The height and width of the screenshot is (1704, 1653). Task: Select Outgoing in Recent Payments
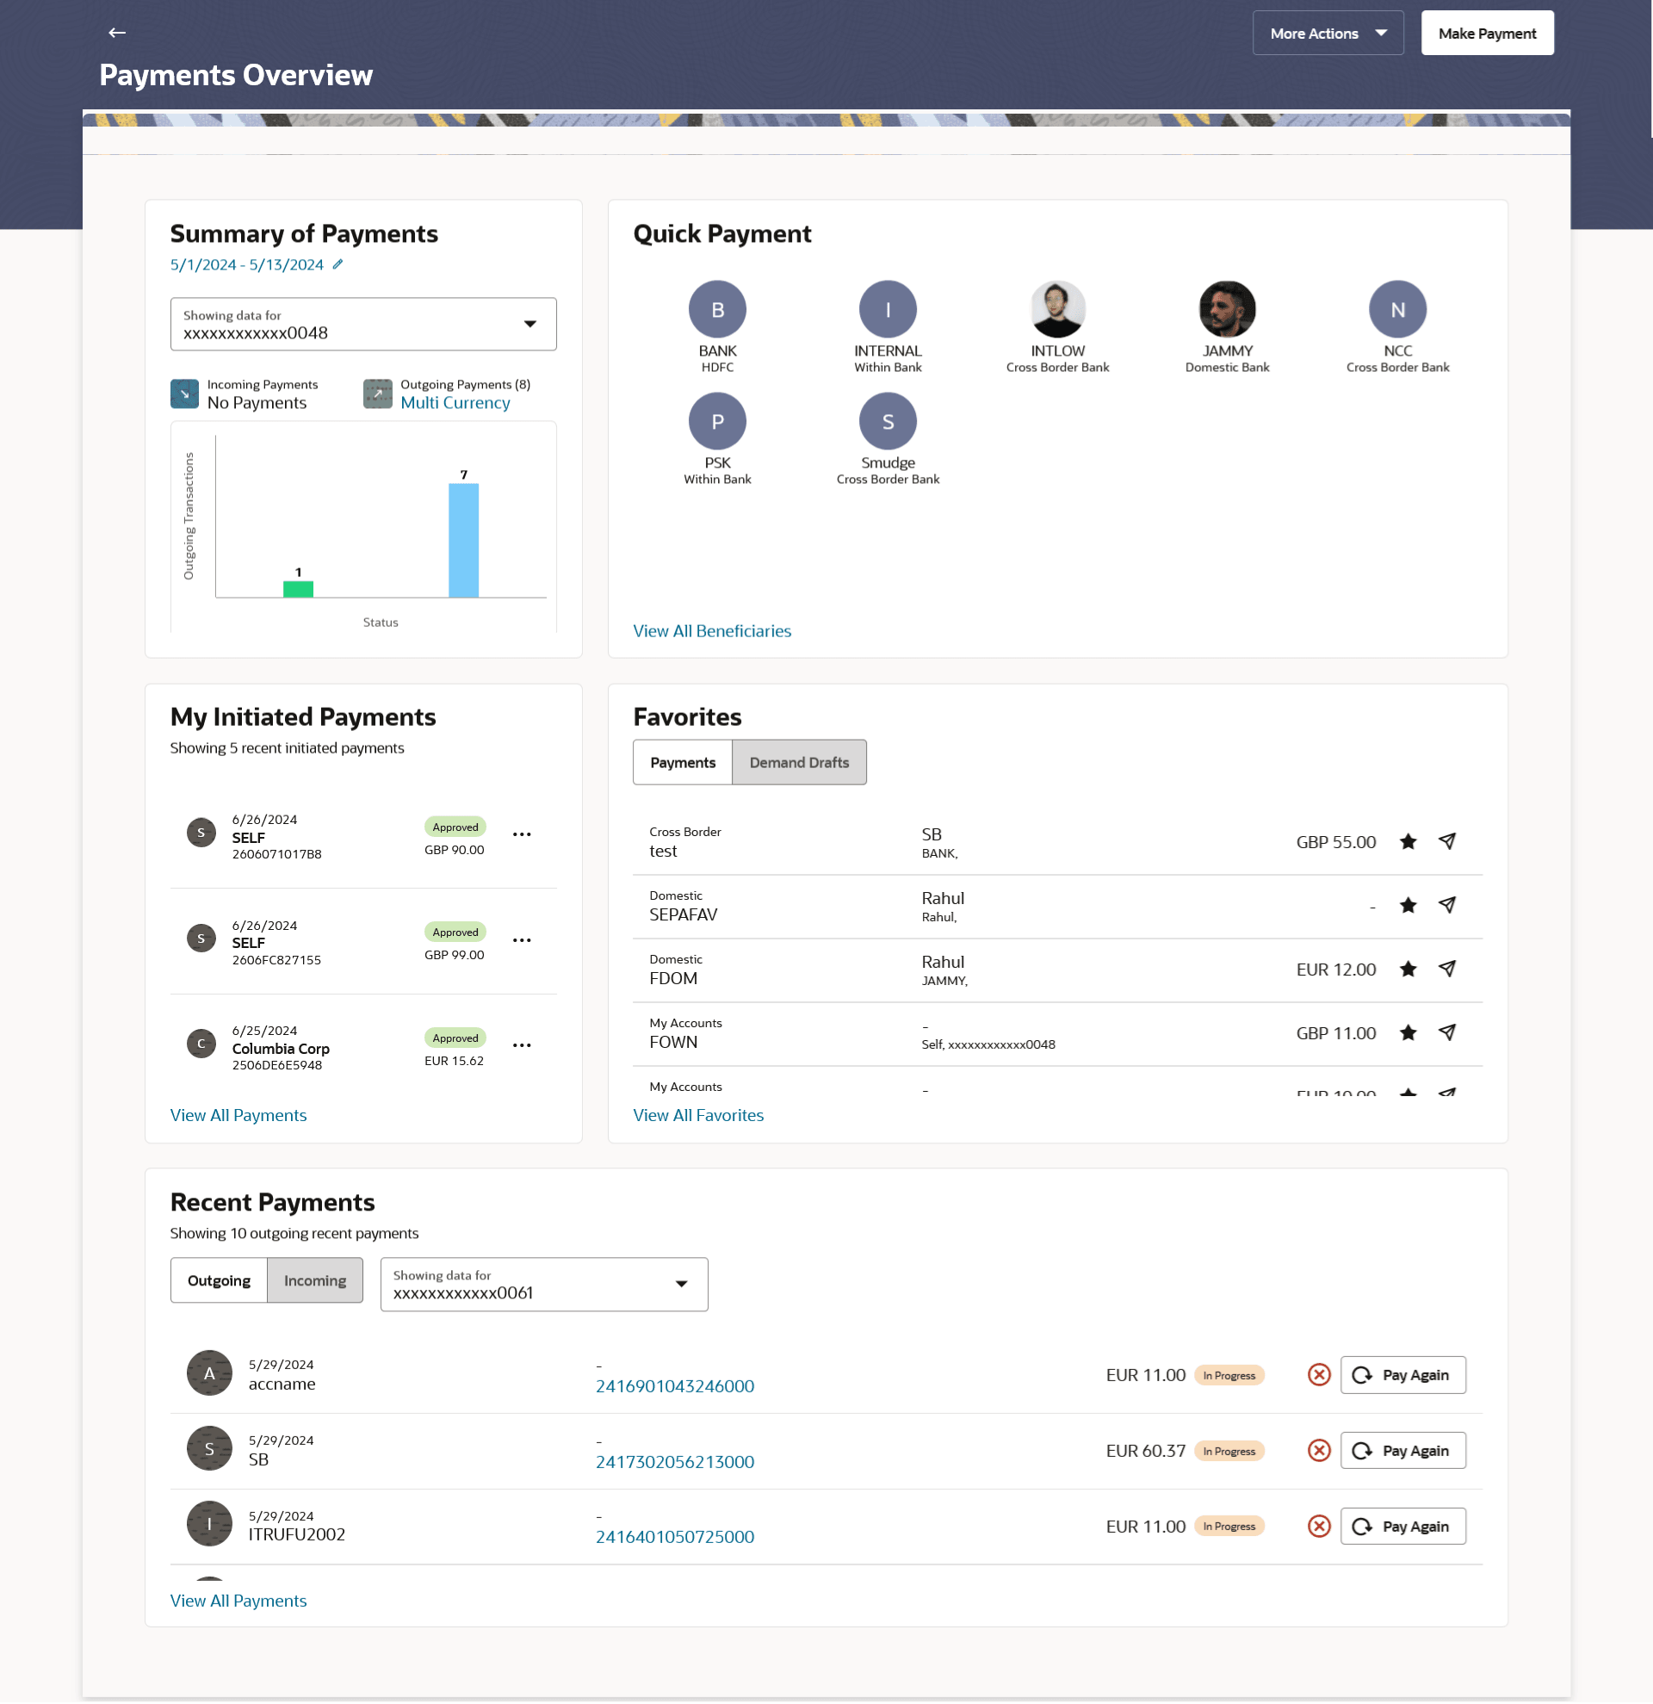pos(219,1280)
